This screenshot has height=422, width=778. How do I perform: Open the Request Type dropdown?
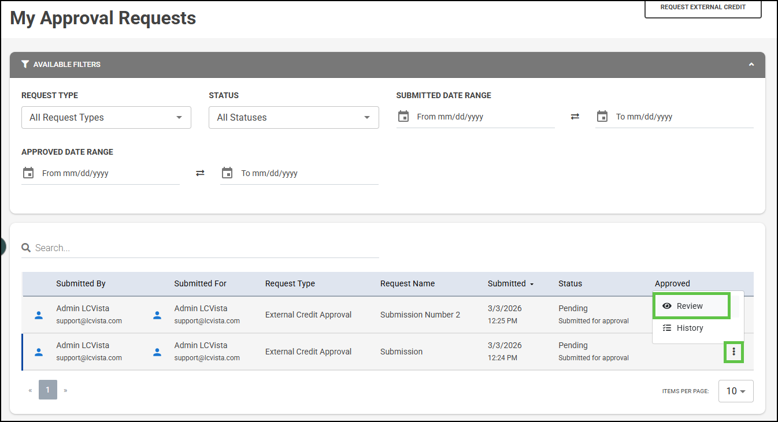(x=106, y=117)
